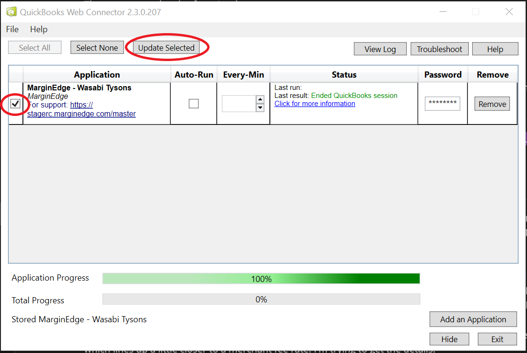Hide the Web Connector window
This screenshot has height=353, width=527.
pyautogui.click(x=449, y=339)
